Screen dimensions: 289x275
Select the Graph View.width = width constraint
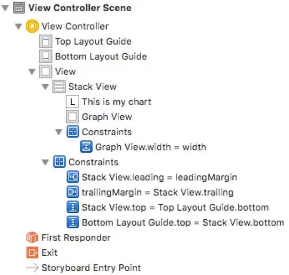(143, 147)
